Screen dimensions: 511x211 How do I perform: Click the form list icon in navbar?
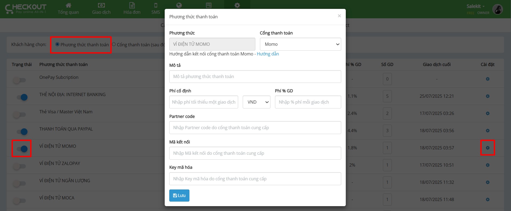point(209,5)
